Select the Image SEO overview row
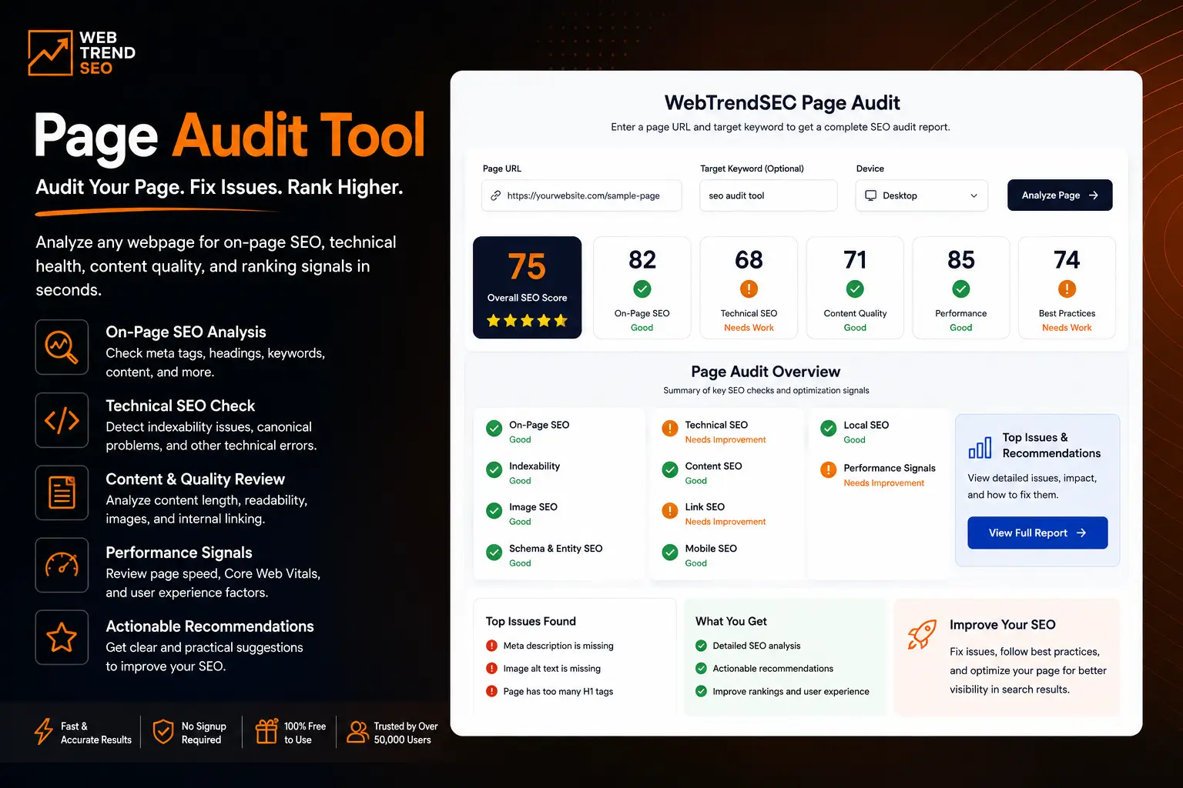 (522, 514)
